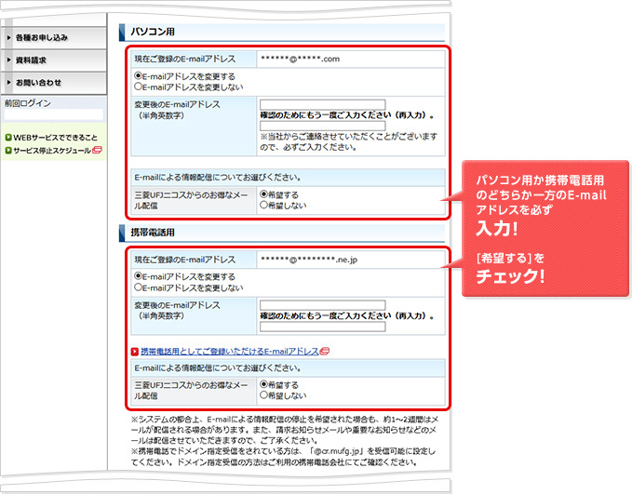
Task: Focus the first 携帯電話用 new E-mail field
Action: tap(322, 305)
